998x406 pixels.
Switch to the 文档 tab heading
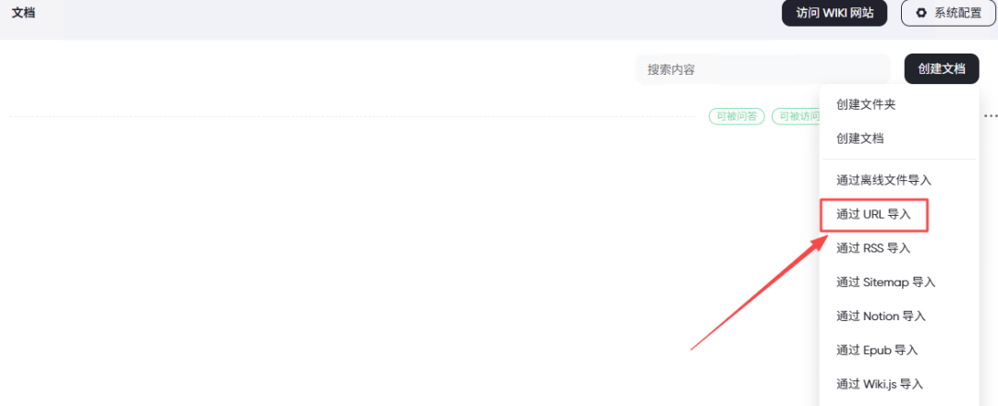(x=23, y=13)
